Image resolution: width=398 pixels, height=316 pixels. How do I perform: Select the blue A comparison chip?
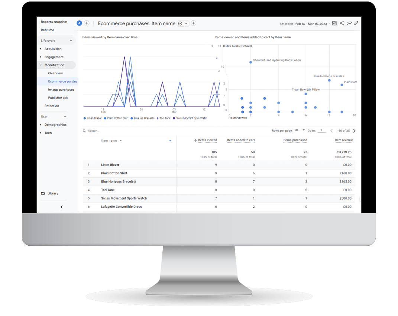coord(79,23)
